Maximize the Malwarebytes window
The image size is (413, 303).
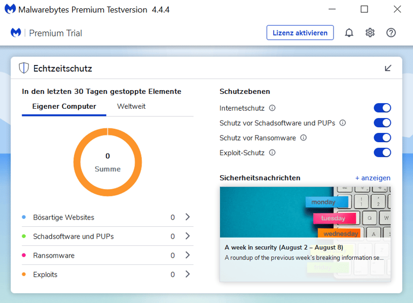(364, 9)
